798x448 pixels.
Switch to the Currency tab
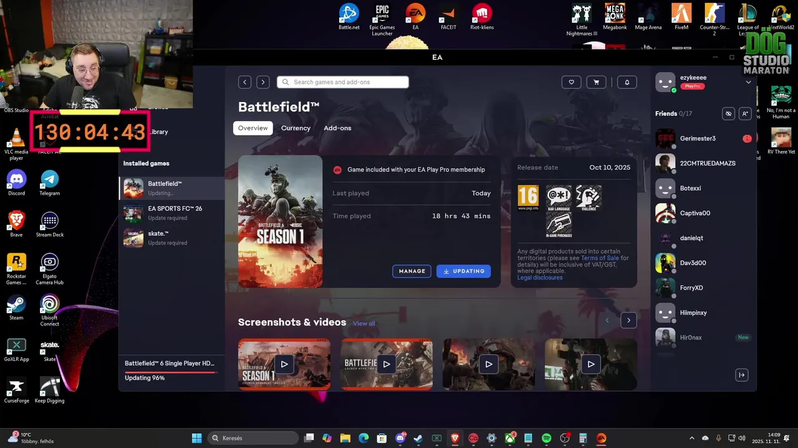pyautogui.click(x=296, y=128)
